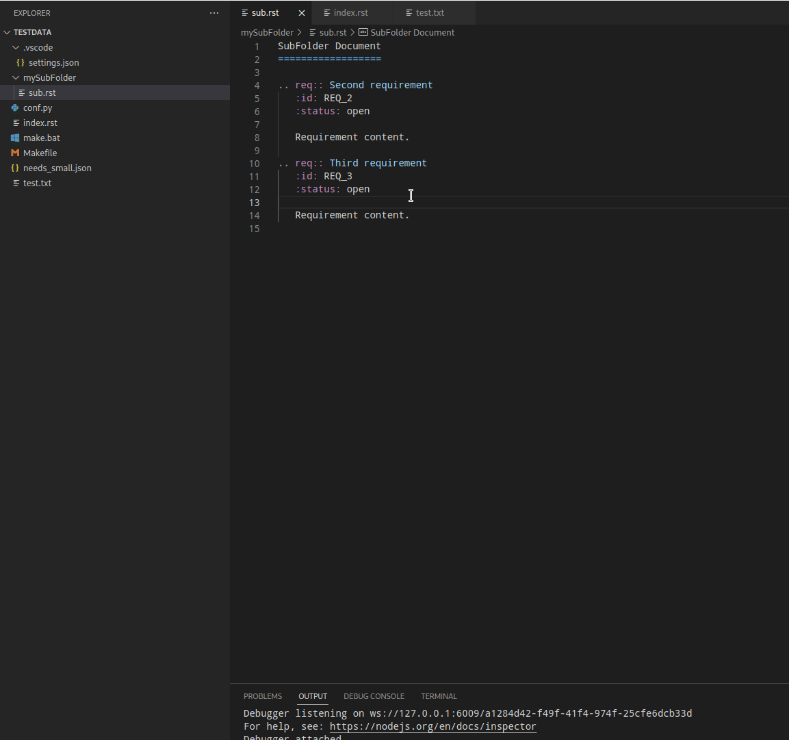Screen dimensions: 789x740
Task: Click on REQ_3 id value
Action: coord(338,176)
